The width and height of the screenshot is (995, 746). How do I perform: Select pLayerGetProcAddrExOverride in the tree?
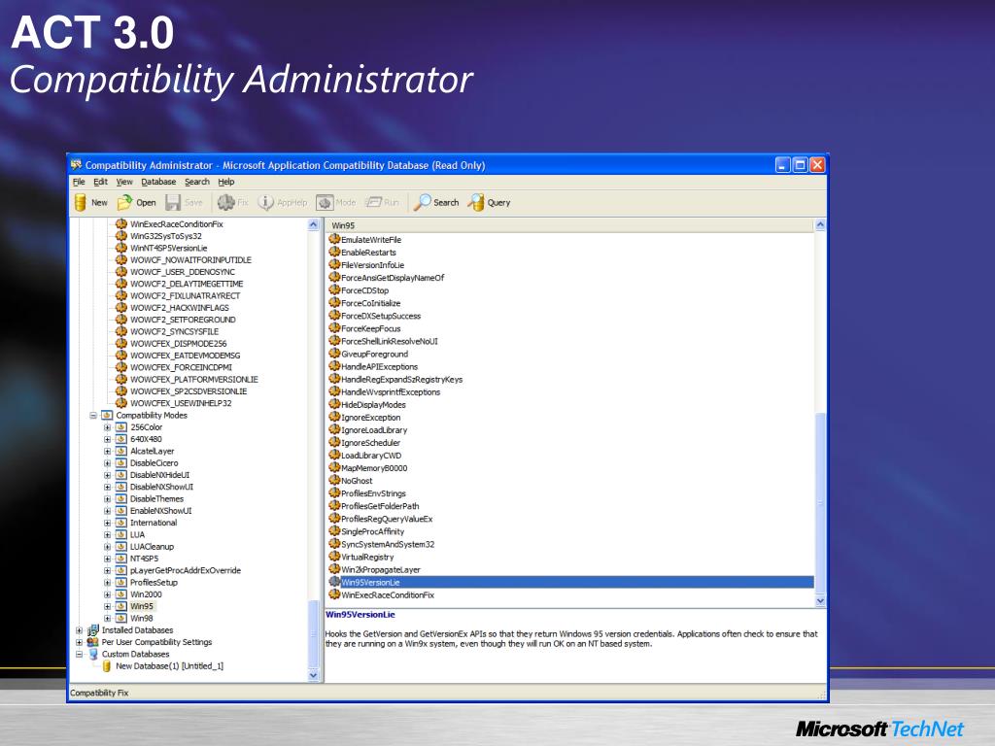(x=186, y=570)
